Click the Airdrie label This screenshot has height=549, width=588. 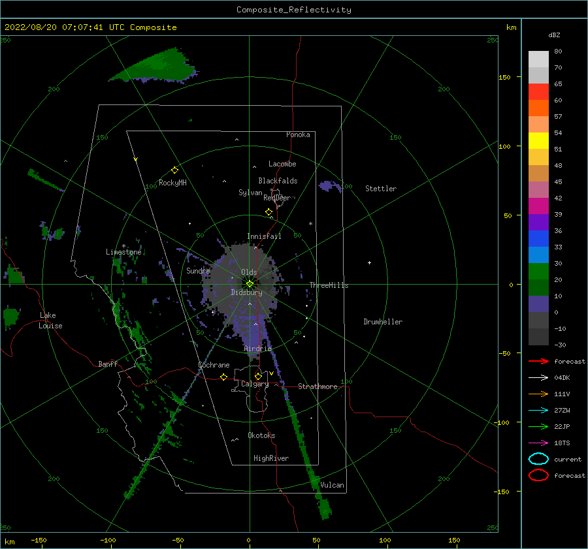point(257,349)
